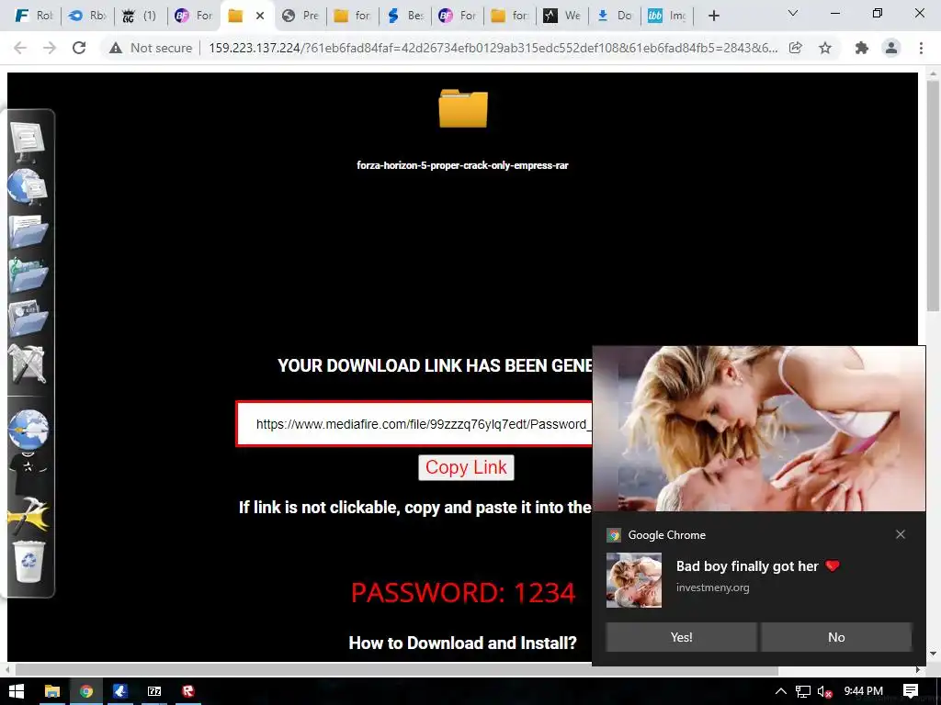Click the large notification banner image
The width and height of the screenshot is (941, 705).
pos(758,428)
